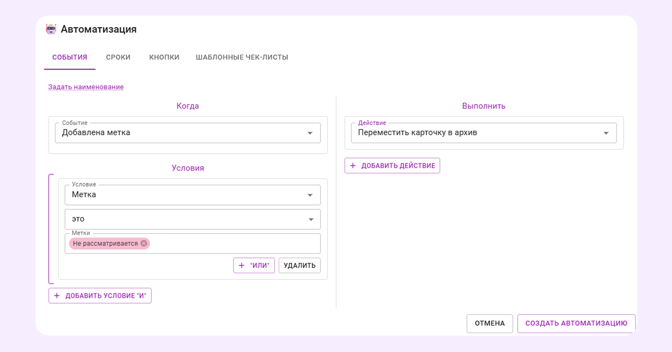Click plus icon in 'Добавить действие'
The width and height of the screenshot is (672, 352).
click(353, 165)
